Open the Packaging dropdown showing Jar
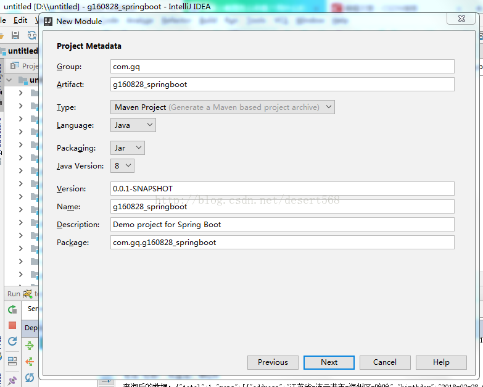The height and width of the screenshot is (387, 483). coord(128,148)
